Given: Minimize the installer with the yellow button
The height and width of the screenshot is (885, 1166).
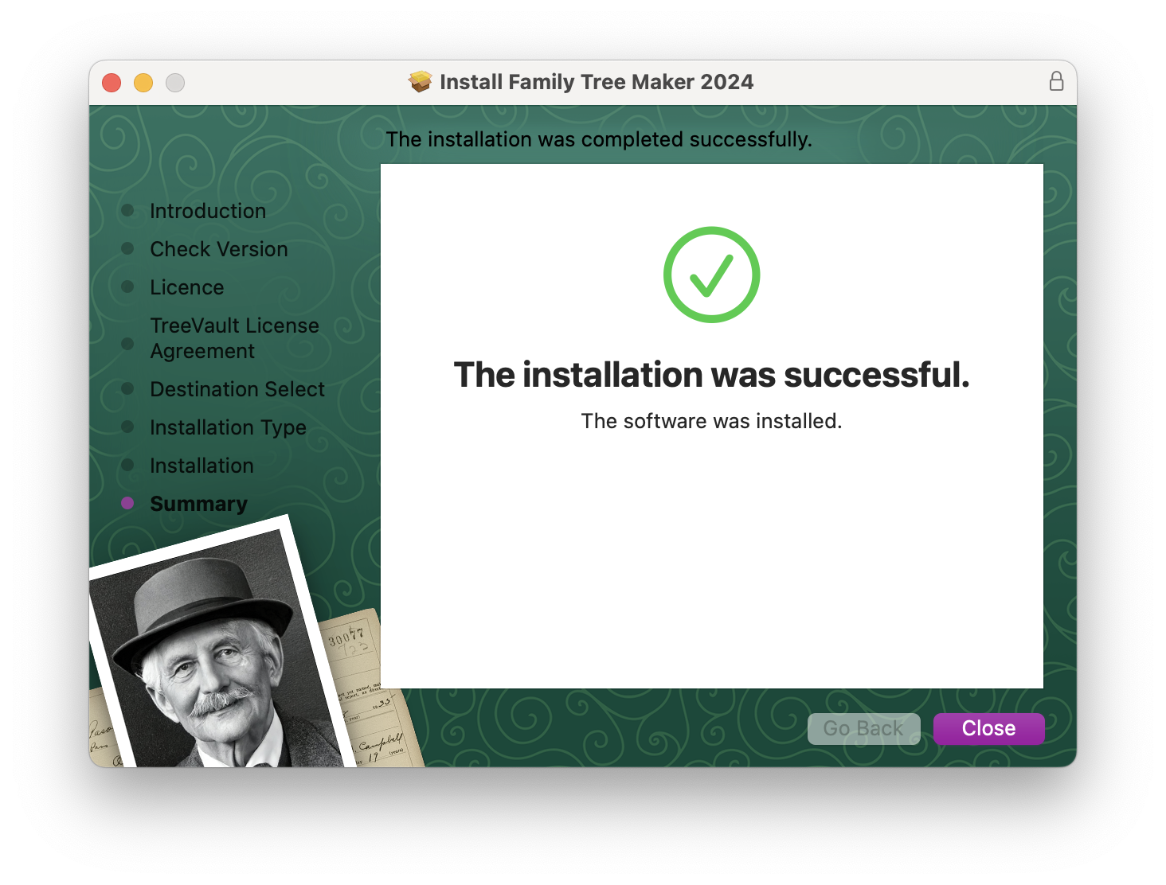Looking at the screenshot, I should coord(143,83).
